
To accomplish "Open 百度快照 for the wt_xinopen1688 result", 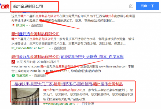I will (x=60, y=48).
